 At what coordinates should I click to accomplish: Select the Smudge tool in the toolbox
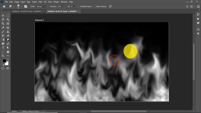coord(8,40)
